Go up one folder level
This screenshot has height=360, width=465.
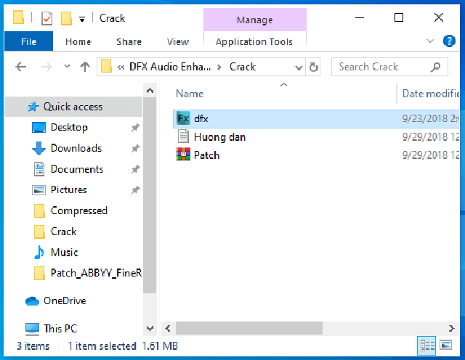85,67
